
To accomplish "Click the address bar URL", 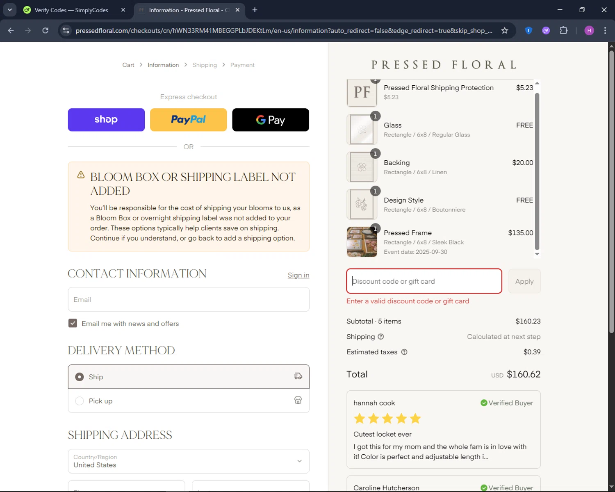I will point(284,30).
